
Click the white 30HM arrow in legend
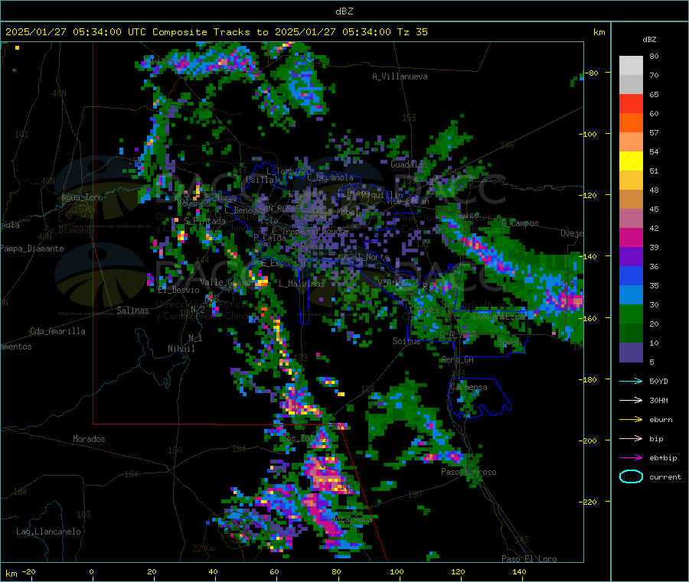point(631,400)
